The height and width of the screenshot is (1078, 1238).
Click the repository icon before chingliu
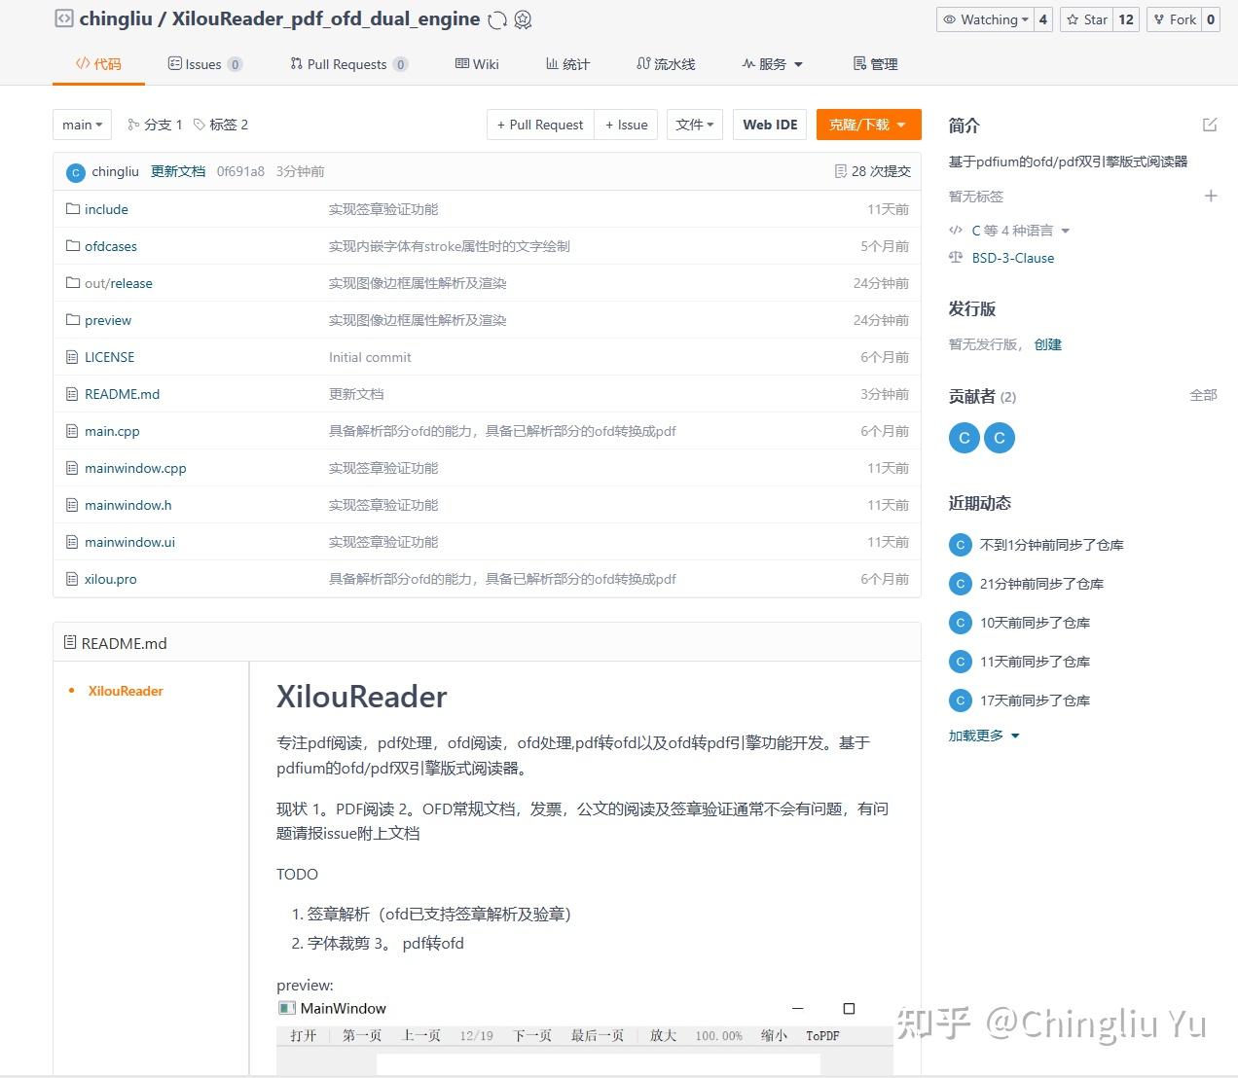pyautogui.click(x=63, y=18)
